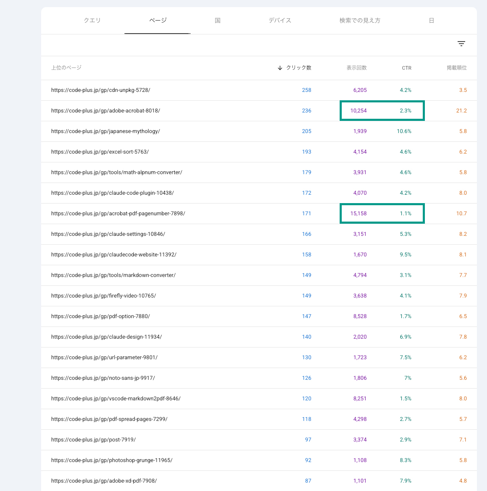487x491 pixels.
Task: Sort by the CTR column header
Action: [x=406, y=68]
